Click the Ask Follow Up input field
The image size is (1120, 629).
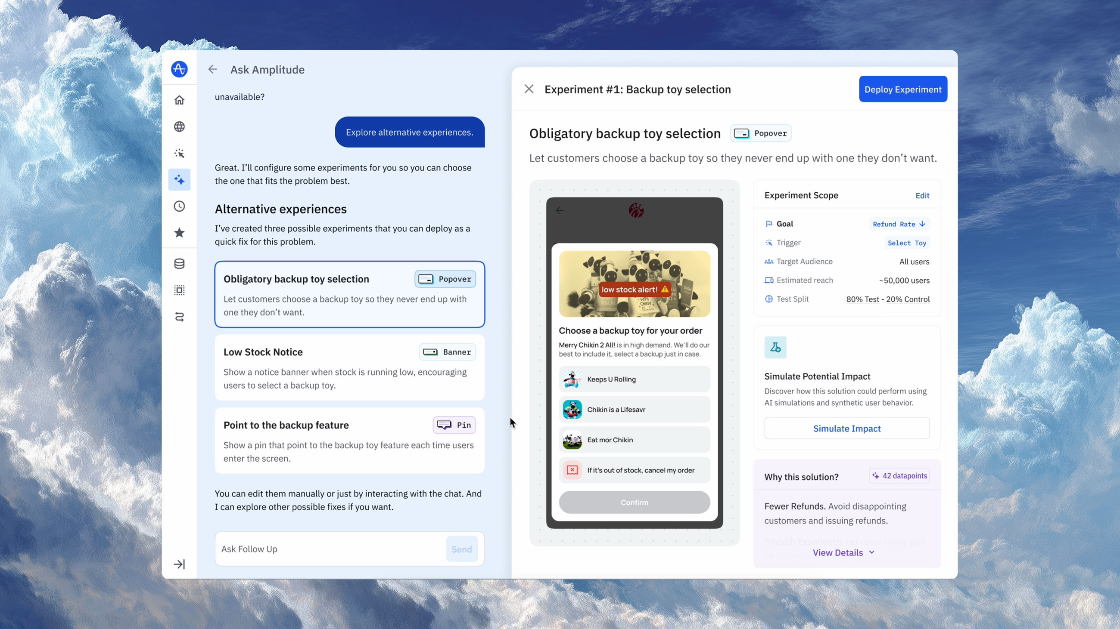pos(330,549)
